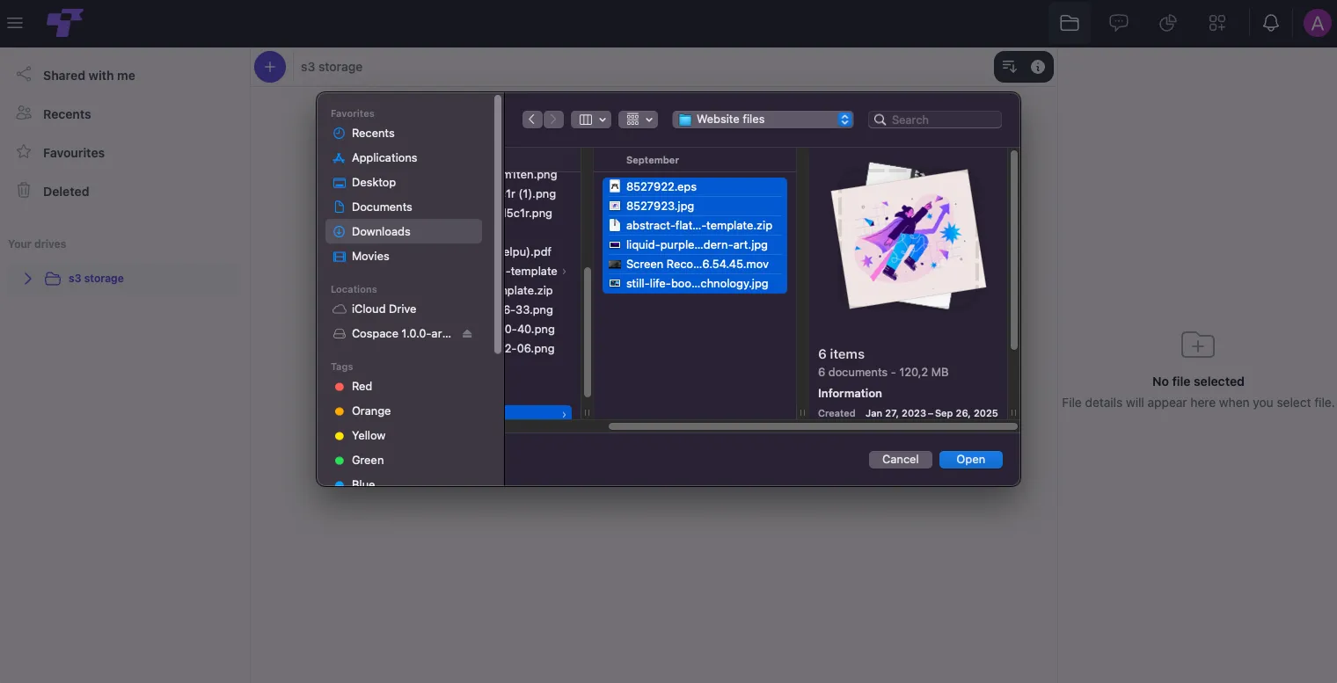Click the file dialog Search field
Viewport: 1337px width, 683px height.
click(935, 120)
